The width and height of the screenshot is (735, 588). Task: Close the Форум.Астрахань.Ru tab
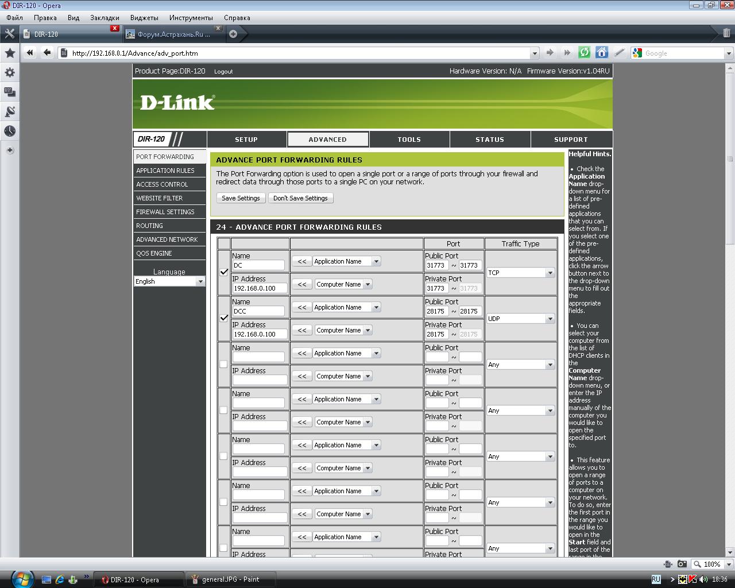218,28
